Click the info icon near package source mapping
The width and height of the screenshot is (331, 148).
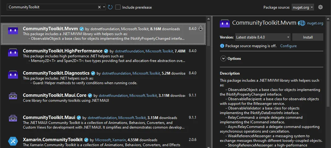[x=222, y=46]
